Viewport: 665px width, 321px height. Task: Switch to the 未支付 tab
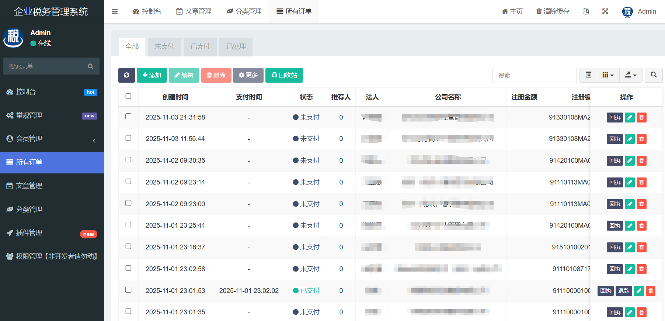164,46
